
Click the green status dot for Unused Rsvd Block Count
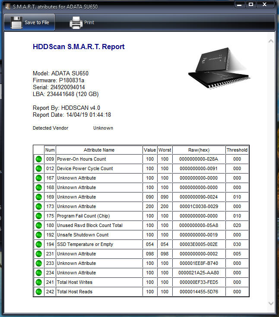pos(39,225)
